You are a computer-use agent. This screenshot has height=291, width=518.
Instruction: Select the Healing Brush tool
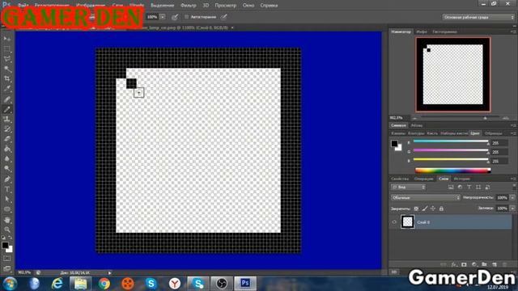tap(7, 99)
